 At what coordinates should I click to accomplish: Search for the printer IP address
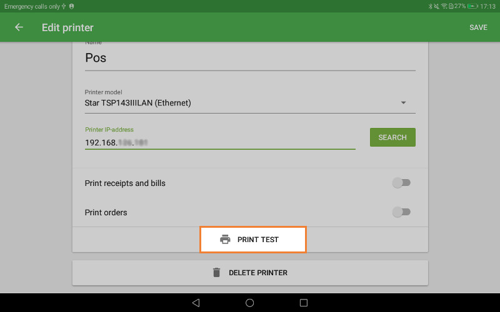(x=392, y=137)
